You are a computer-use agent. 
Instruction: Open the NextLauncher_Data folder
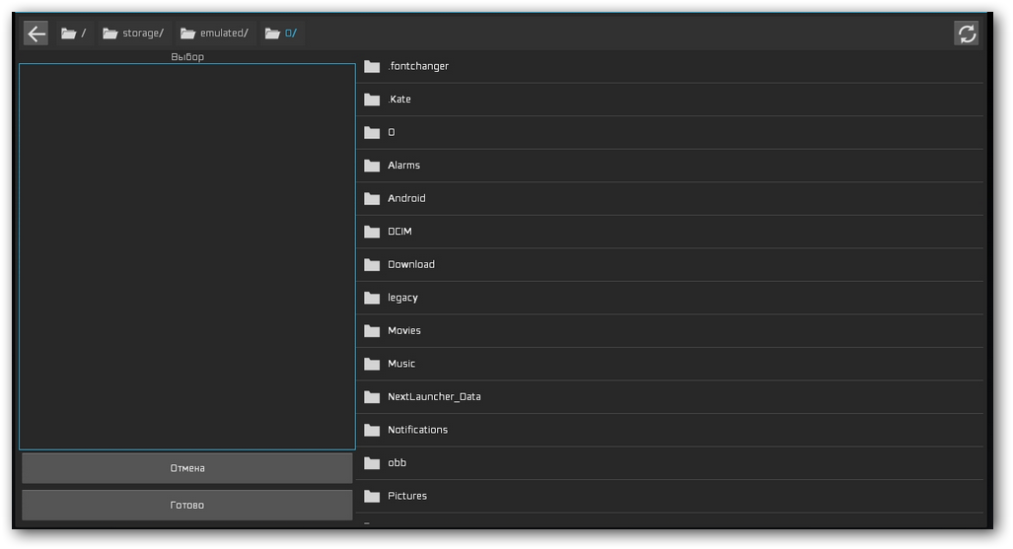click(434, 397)
